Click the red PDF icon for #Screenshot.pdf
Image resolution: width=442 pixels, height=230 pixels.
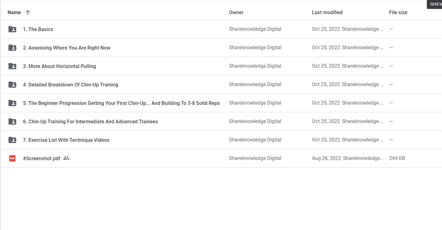pyautogui.click(x=12, y=158)
